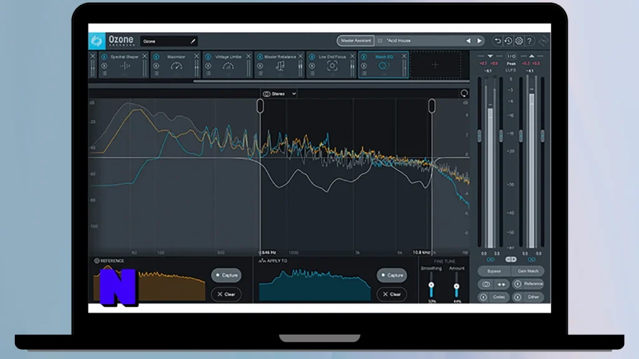Remove the Match EQ module
Screen dimensions: 639x359
pos(404,56)
